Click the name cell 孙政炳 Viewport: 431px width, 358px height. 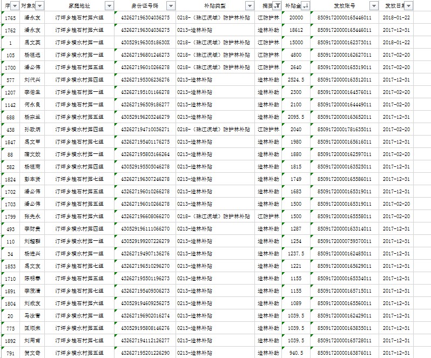click(32, 130)
